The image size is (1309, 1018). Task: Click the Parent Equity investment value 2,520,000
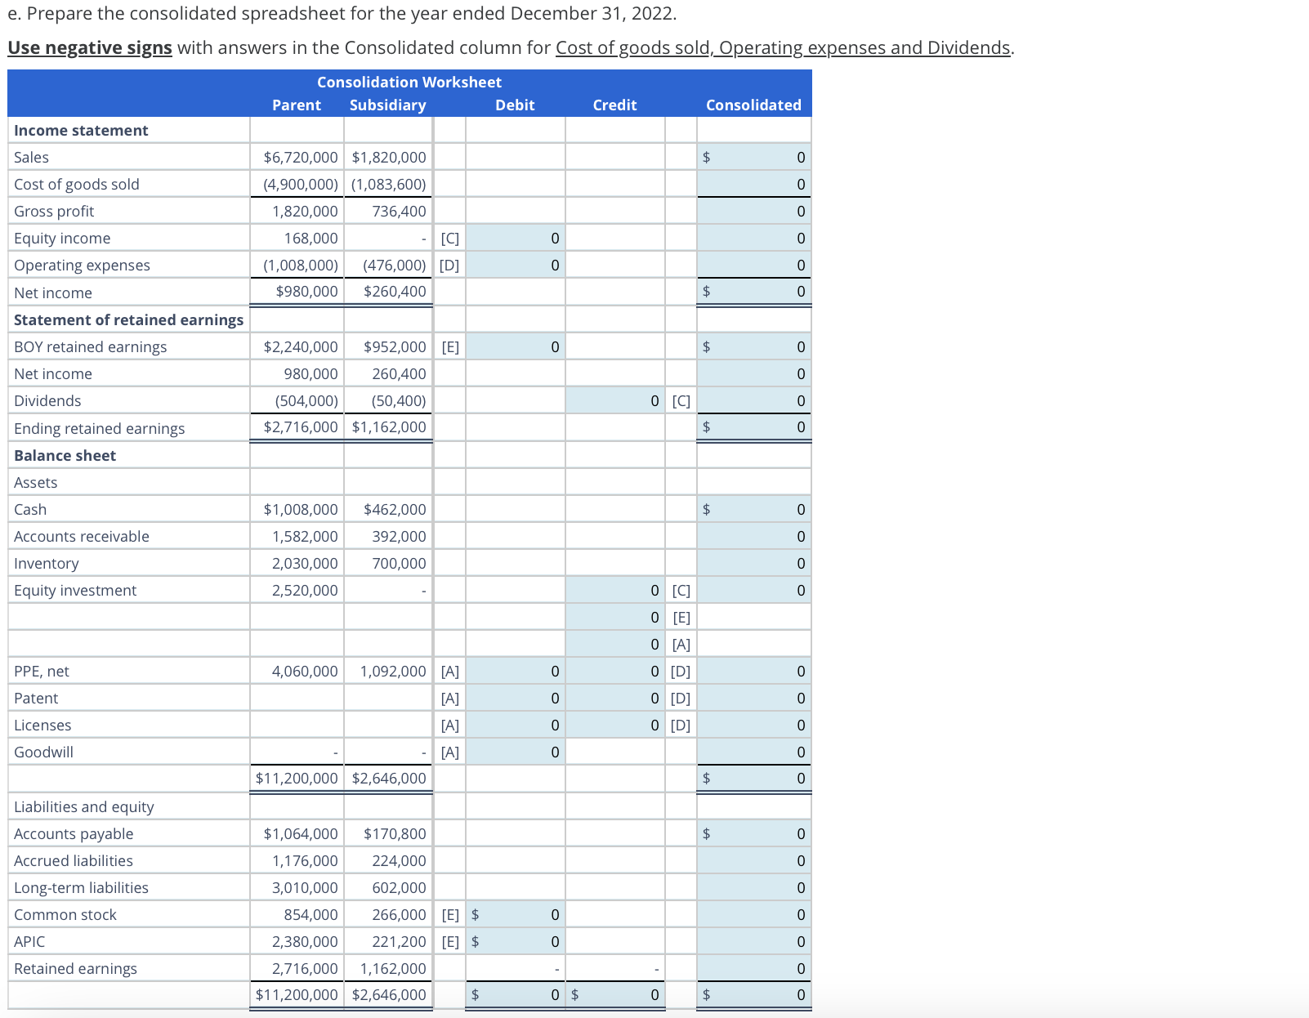coord(305,590)
